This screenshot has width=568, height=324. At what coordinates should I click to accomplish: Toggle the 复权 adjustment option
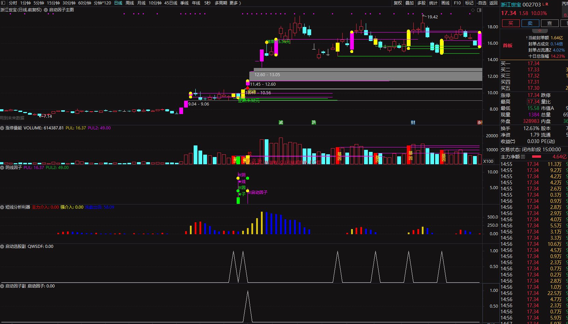point(398,3)
